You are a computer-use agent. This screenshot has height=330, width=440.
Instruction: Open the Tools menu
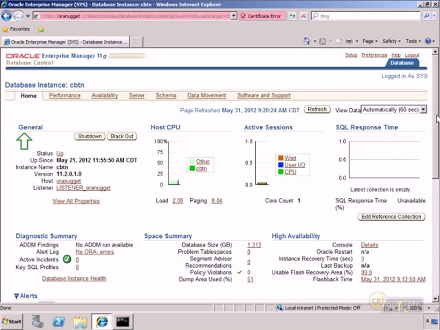[x=413, y=41]
